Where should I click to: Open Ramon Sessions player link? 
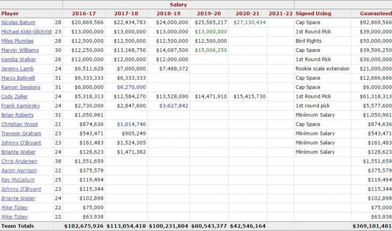coord(21,87)
